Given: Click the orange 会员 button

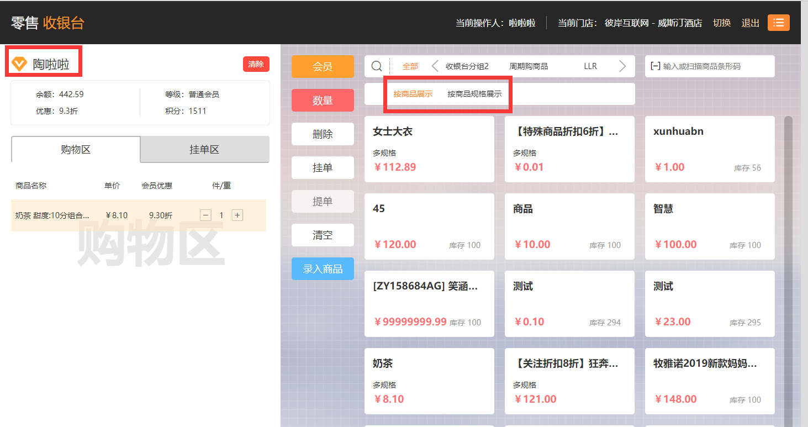Looking at the screenshot, I should 323,67.
